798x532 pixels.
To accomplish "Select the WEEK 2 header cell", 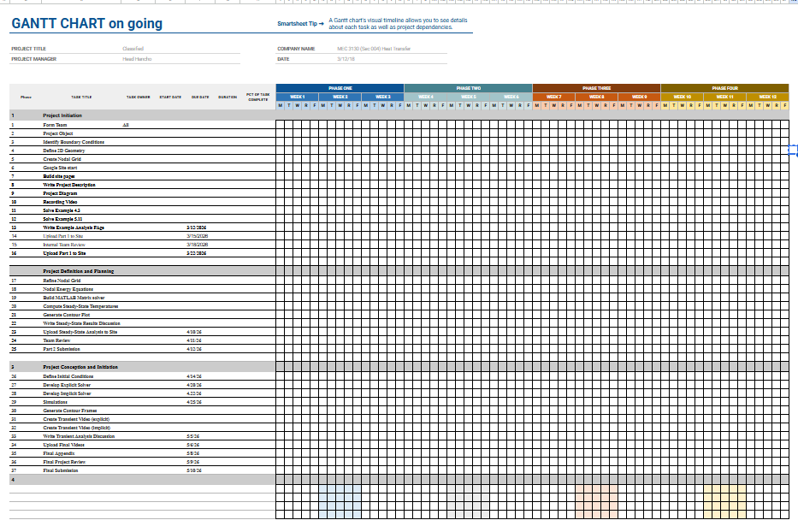I will (x=340, y=97).
